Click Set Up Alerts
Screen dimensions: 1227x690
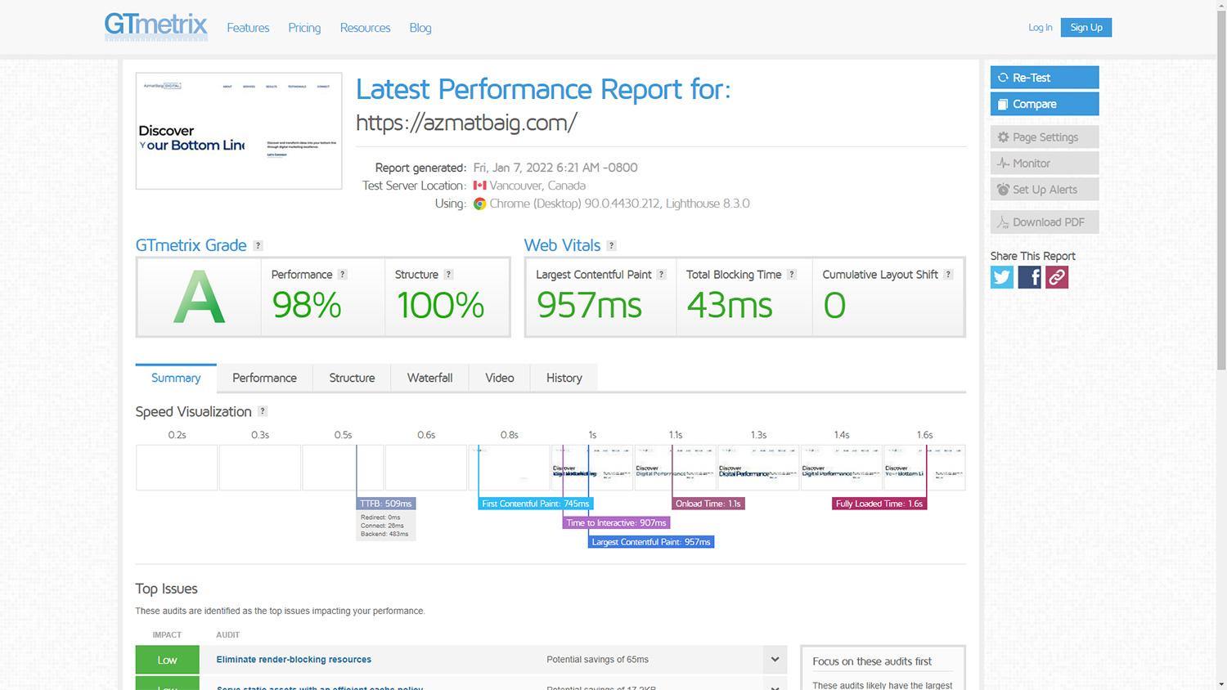pos(1045,190)
